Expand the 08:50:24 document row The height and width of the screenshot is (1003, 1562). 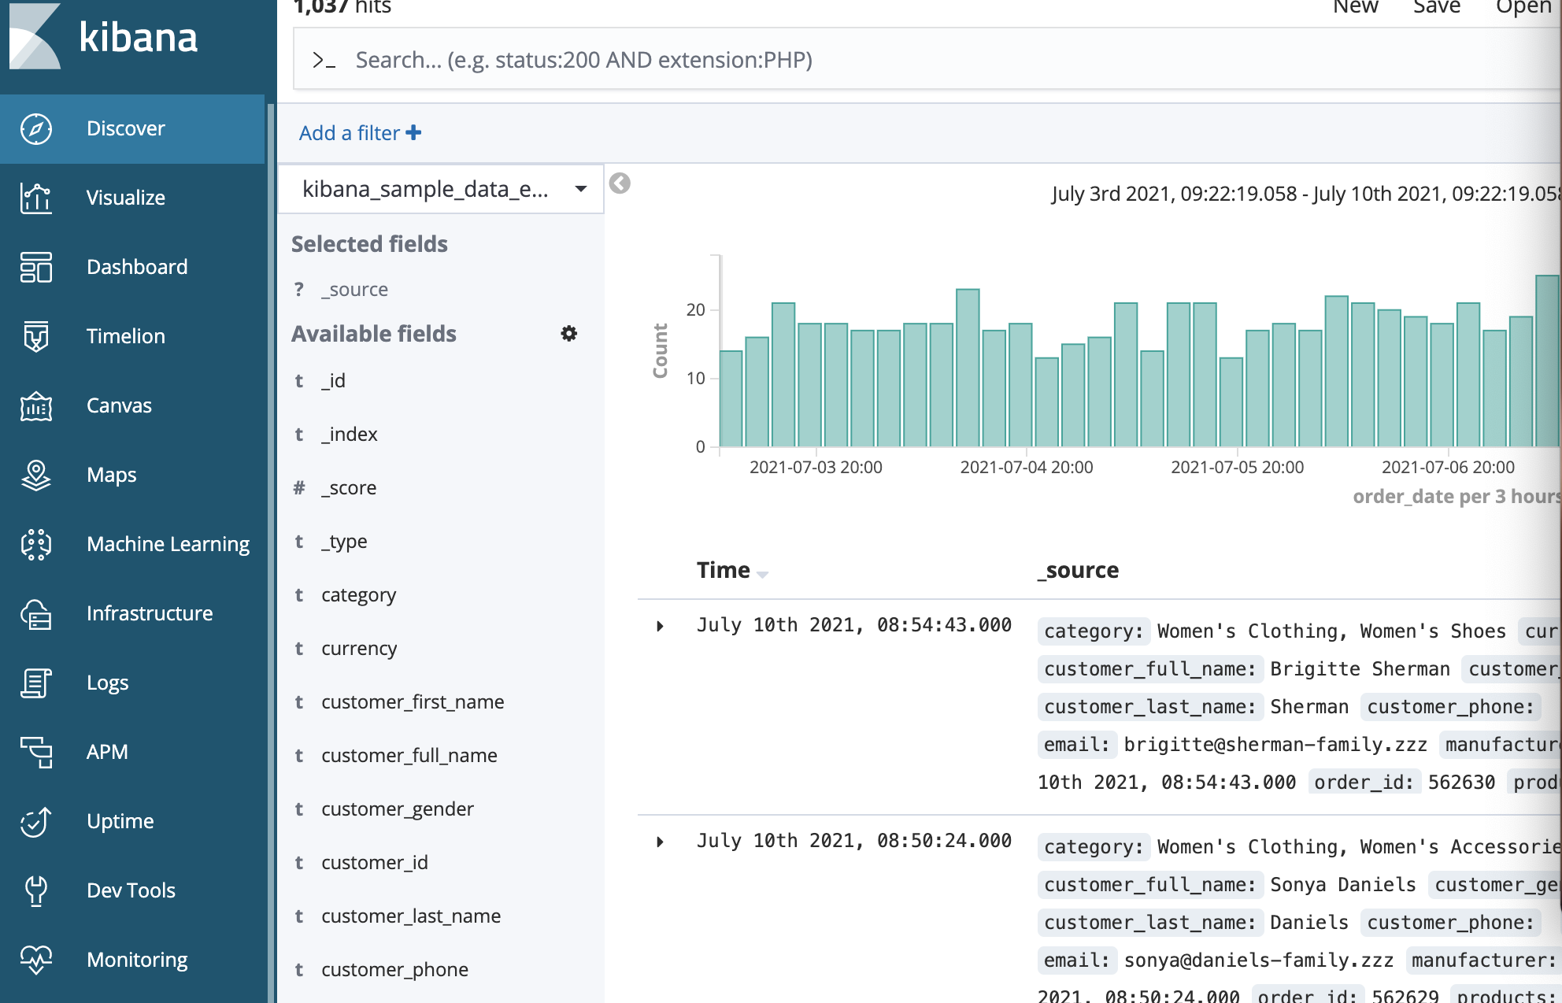tap(660, 842)
